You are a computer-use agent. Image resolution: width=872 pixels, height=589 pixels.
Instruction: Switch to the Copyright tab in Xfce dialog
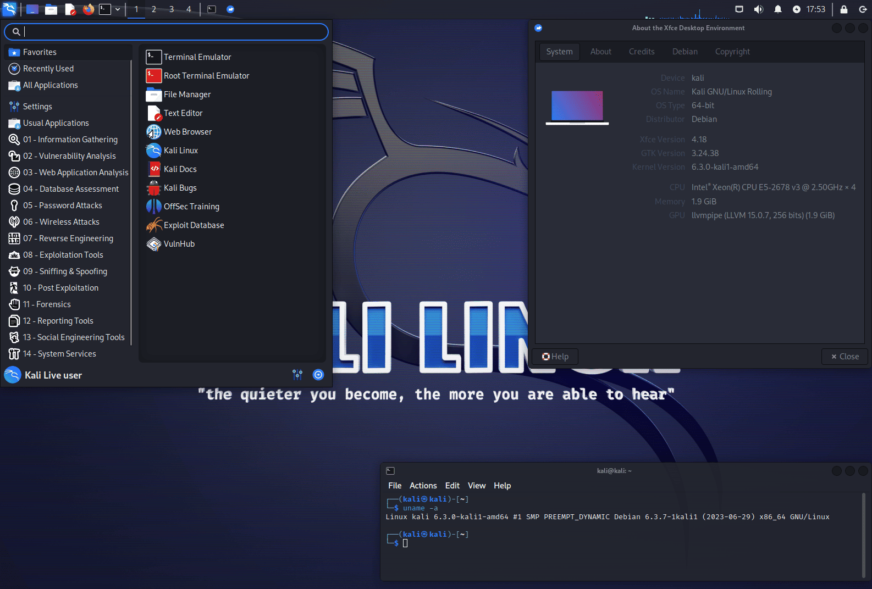point(732,52)
